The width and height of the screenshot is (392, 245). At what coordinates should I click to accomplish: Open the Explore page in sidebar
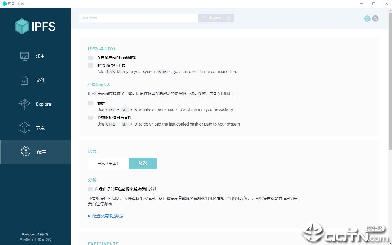35,104
